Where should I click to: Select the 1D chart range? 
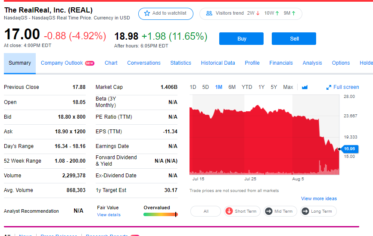193,87
